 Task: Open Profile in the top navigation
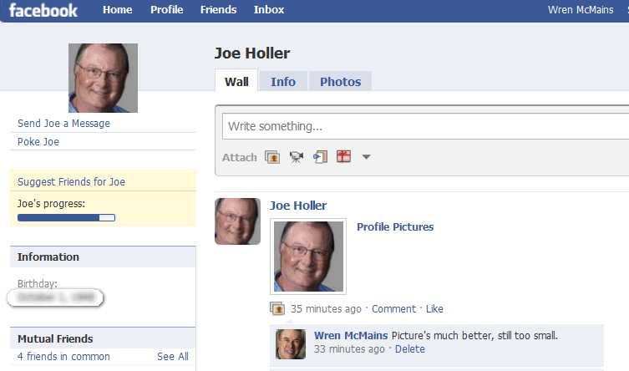pos(166,10)
